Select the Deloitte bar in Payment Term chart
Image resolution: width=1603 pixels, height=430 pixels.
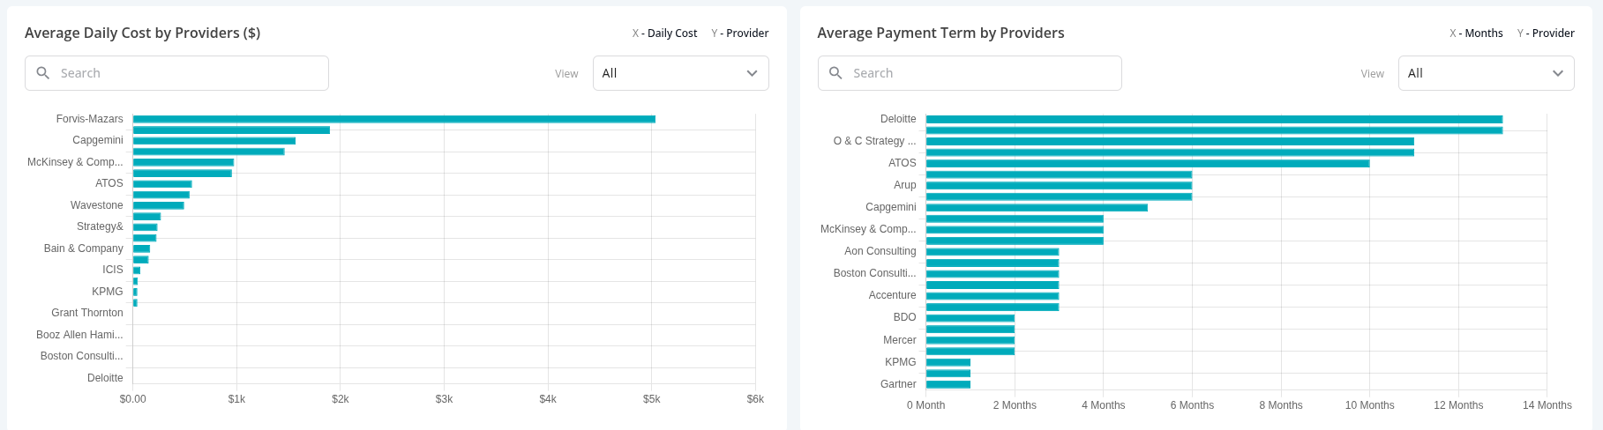[1214, 119]
